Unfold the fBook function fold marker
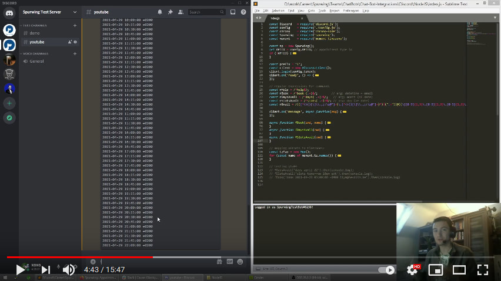Screen dimensions: 501x281 (329, 123)
